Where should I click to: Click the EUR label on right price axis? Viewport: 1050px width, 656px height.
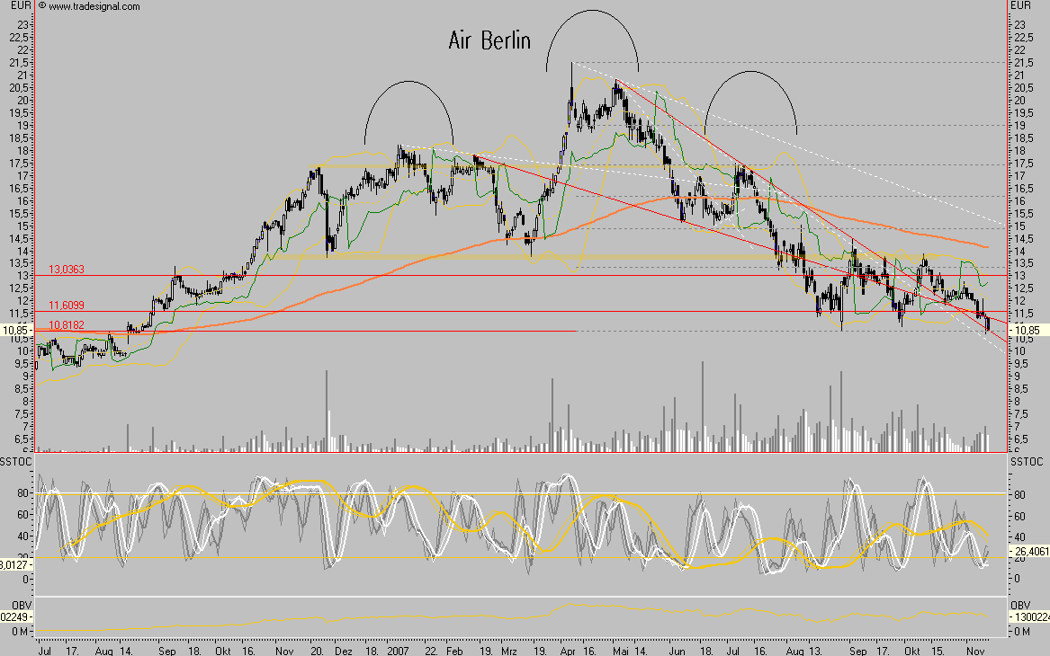(1019, 6)
